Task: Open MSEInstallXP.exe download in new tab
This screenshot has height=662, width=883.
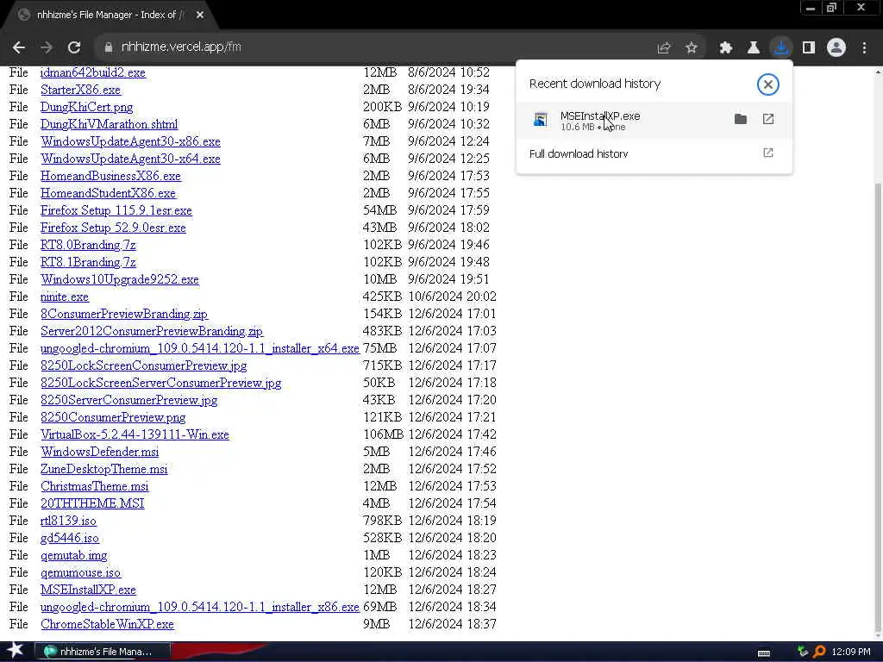Action: point(768,119)
